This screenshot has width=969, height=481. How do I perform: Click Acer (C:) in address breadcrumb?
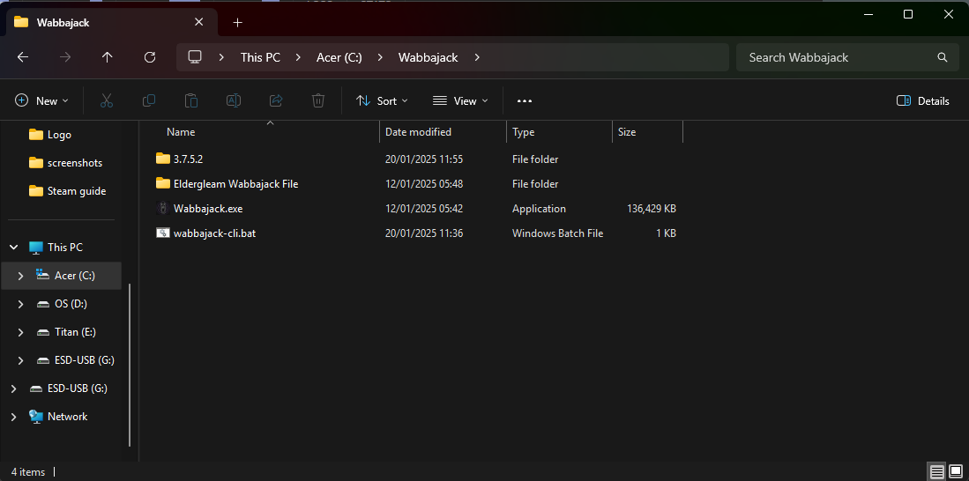point(339,57)
